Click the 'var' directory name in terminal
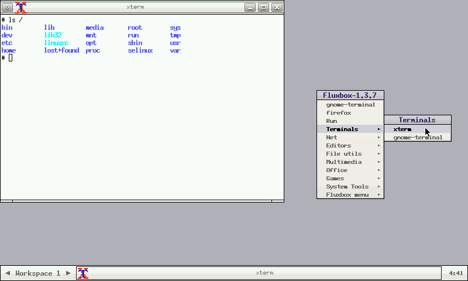Viewport: 468px width, 281px height. (175, 50)
